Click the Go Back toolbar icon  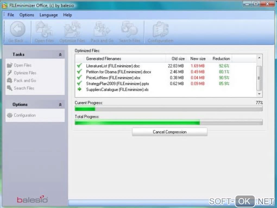pyautogui.click(x=17, y=29)
